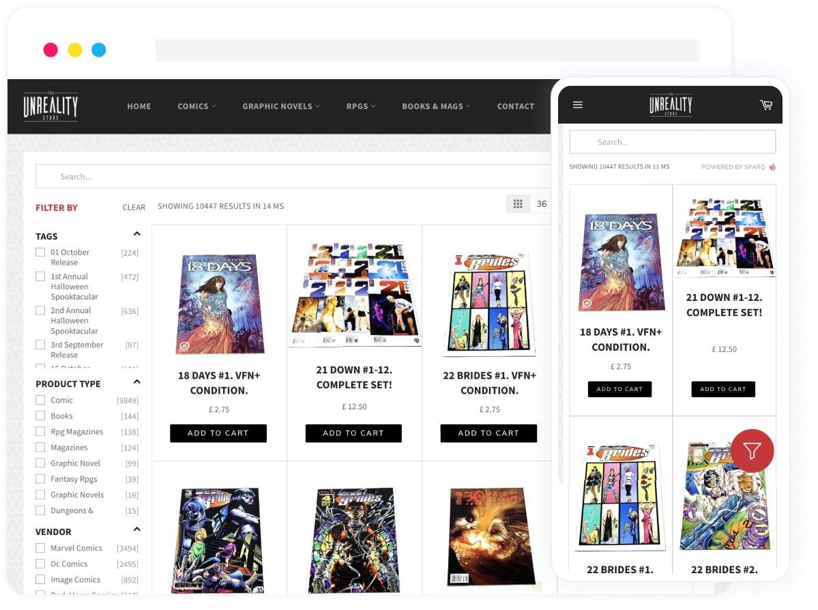Screen dimensions: 818x610
Task: Click the Unreality Store desktop logo
Action: coord(50,106)
